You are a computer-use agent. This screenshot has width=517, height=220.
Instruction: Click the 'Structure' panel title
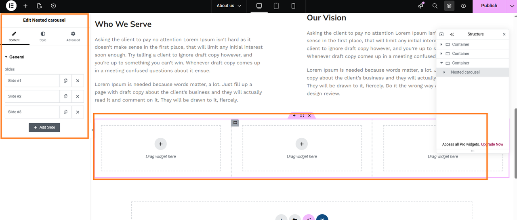[475, 34]
